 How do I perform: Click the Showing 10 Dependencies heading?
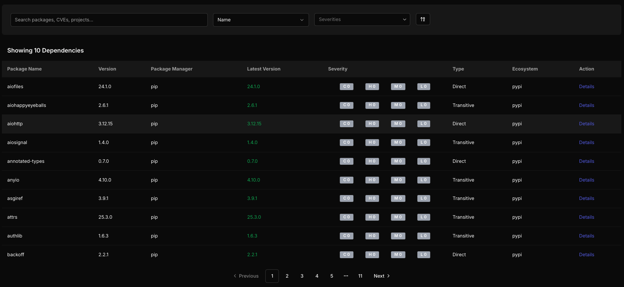46,51
